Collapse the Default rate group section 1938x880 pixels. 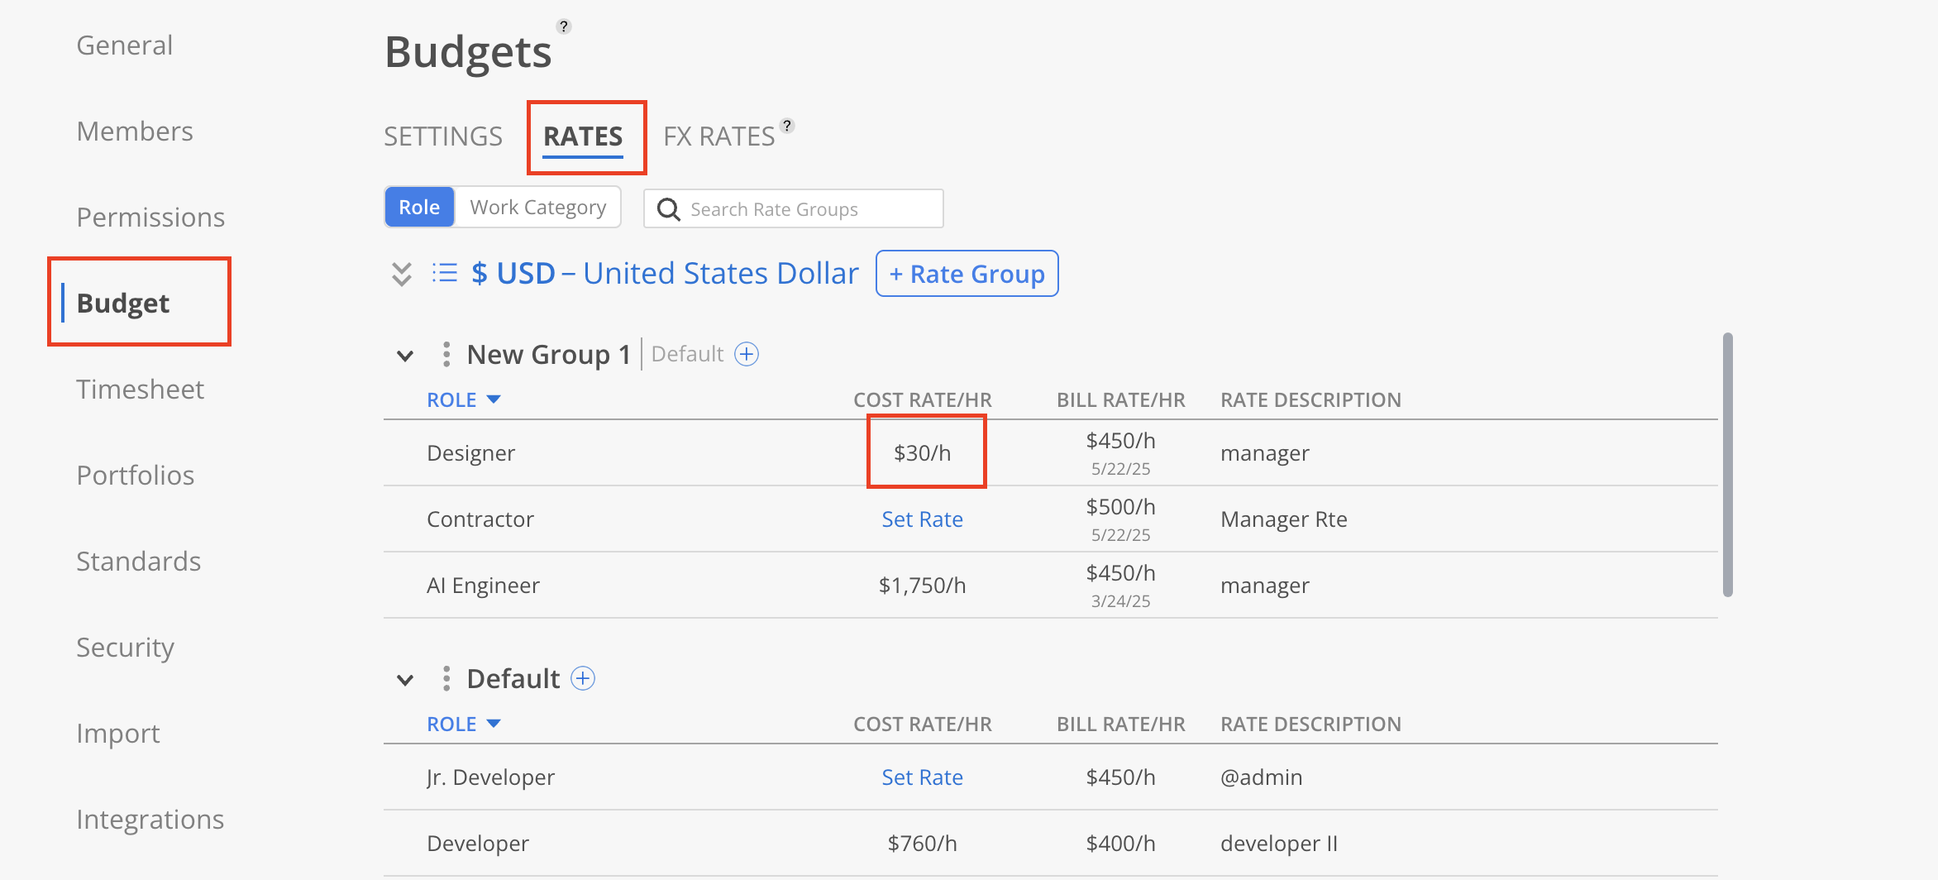405,681
